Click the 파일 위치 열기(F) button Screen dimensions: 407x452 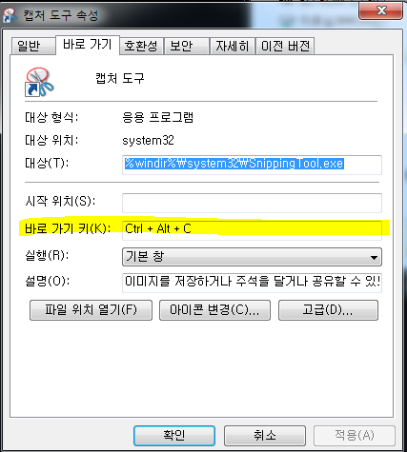[x=91, y=310]
